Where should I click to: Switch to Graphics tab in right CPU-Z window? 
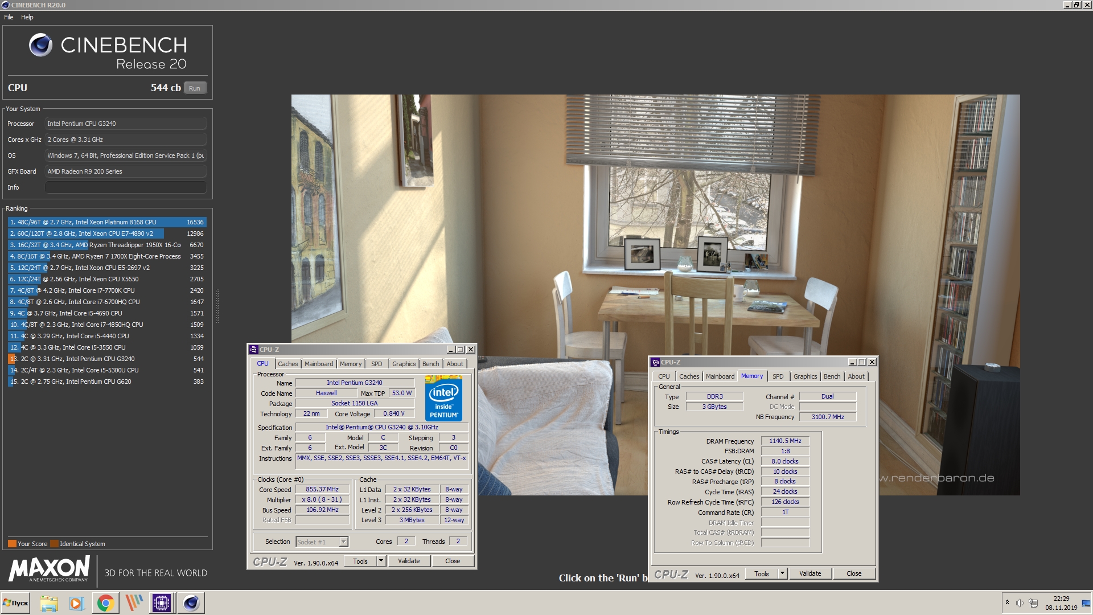click(806, 376)
